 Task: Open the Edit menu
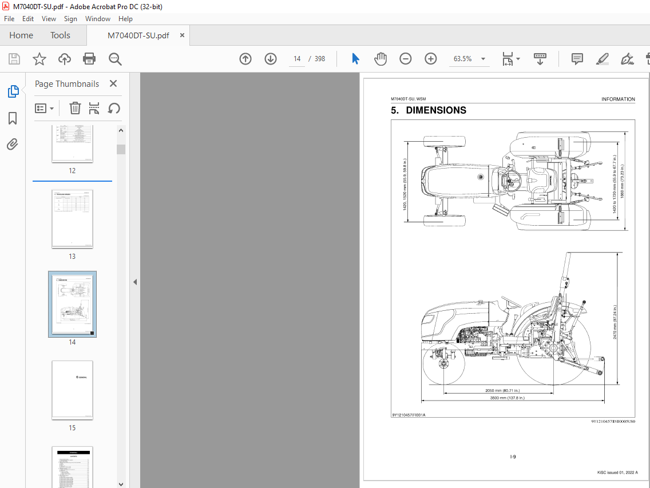point(28,19)
